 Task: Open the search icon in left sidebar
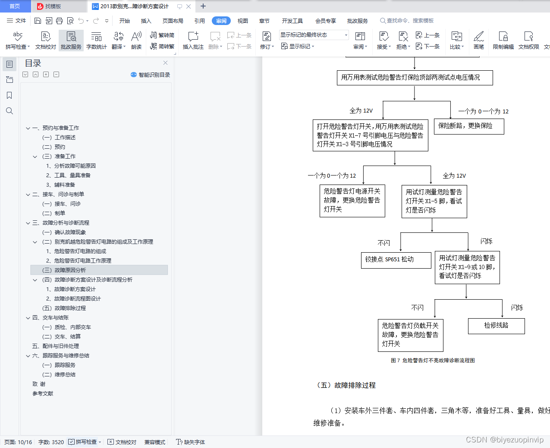pyautogui.click(x=9, y=111)
